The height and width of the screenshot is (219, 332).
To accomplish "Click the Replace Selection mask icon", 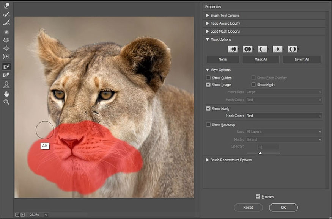I will [233, 49].
